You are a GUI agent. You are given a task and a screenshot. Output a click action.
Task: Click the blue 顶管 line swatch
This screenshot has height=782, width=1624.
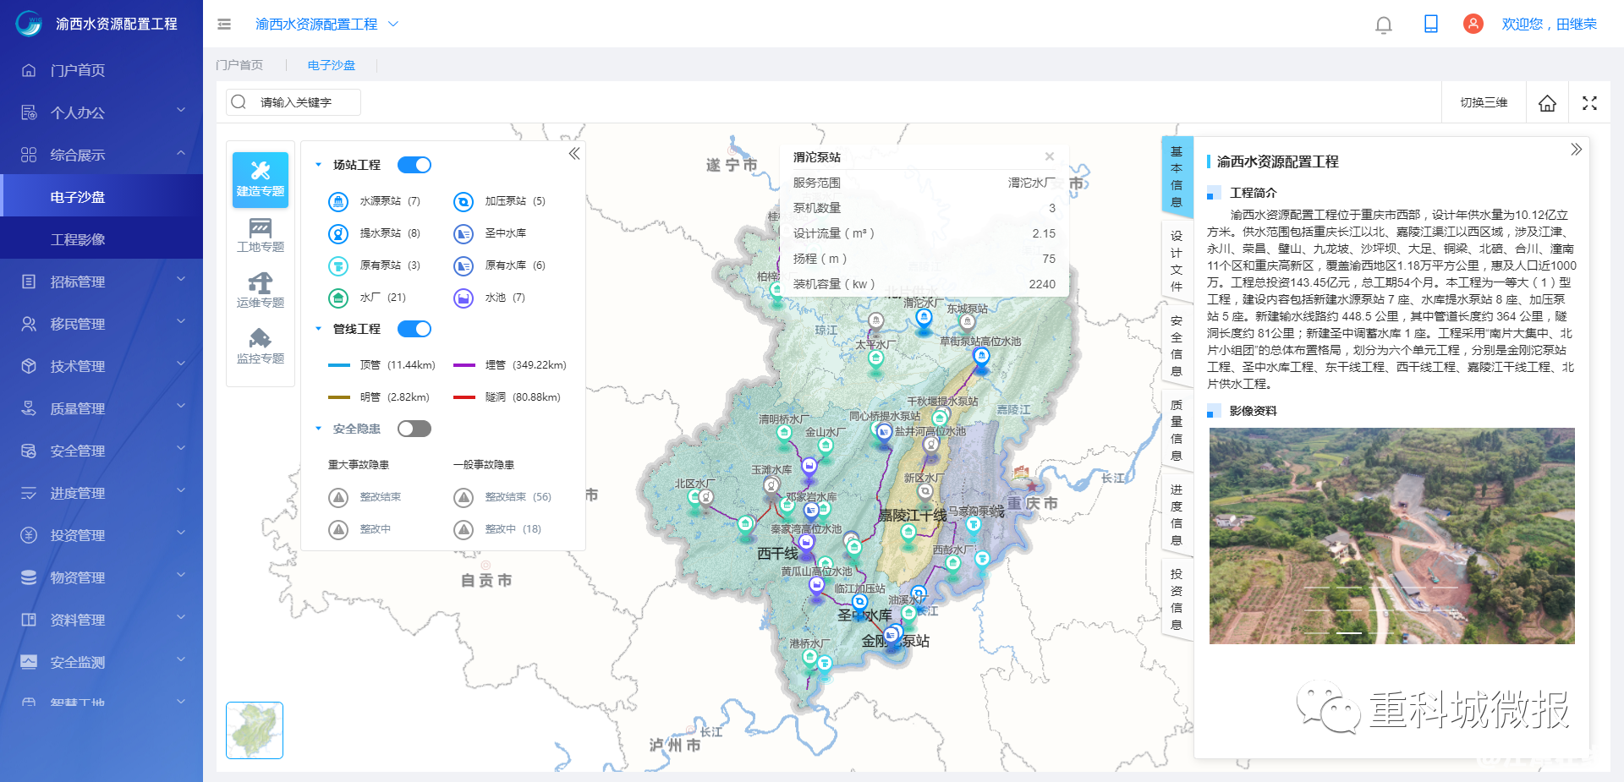(339, 365)
